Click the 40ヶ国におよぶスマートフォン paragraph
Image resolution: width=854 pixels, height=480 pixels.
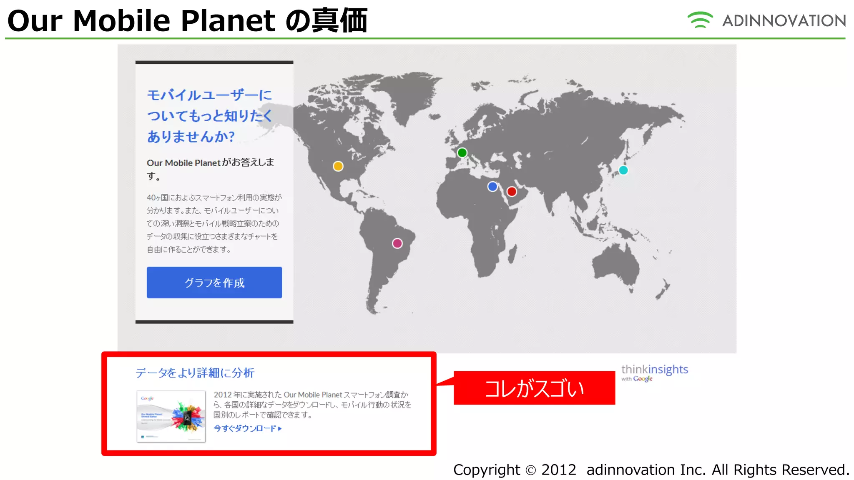pyautogui.click(x=214, y=223)
